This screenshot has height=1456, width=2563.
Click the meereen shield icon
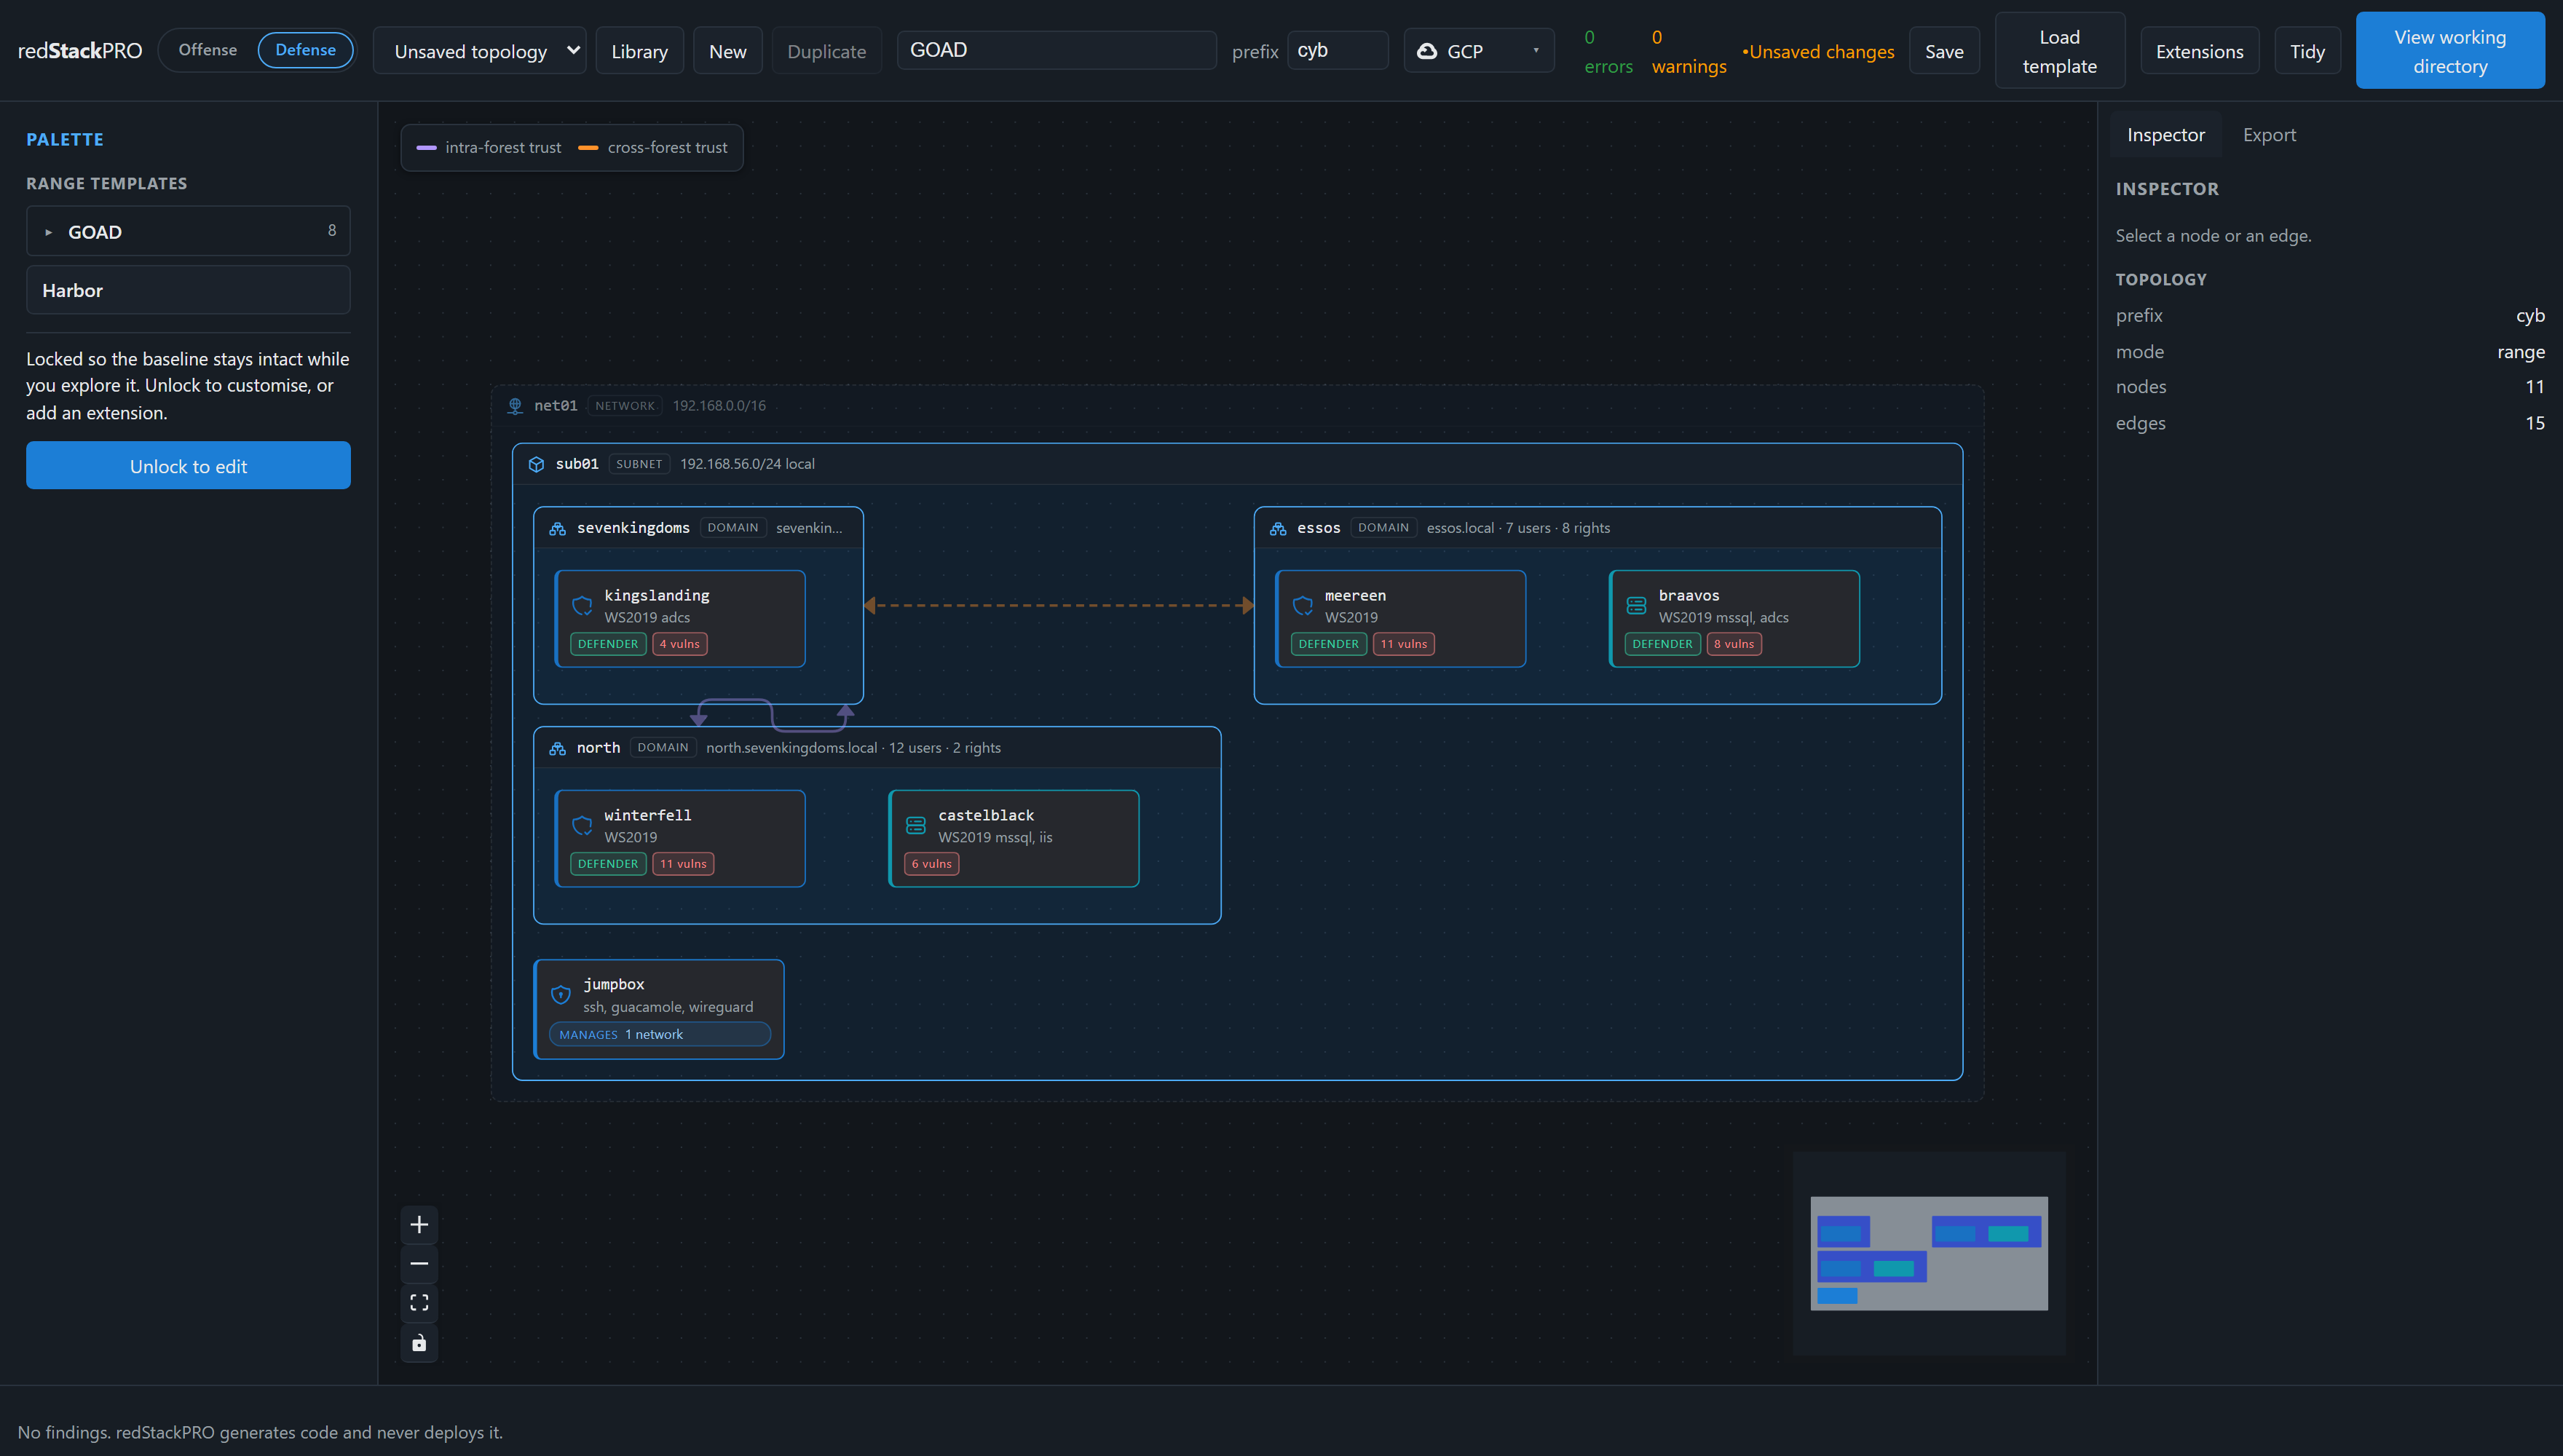(1303, 606)
